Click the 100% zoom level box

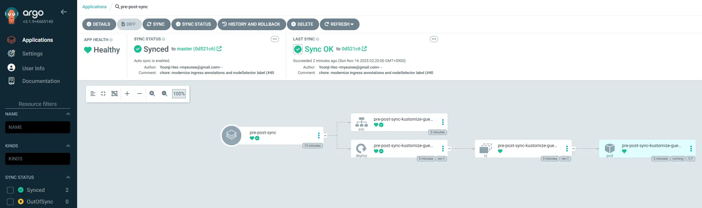179,94
